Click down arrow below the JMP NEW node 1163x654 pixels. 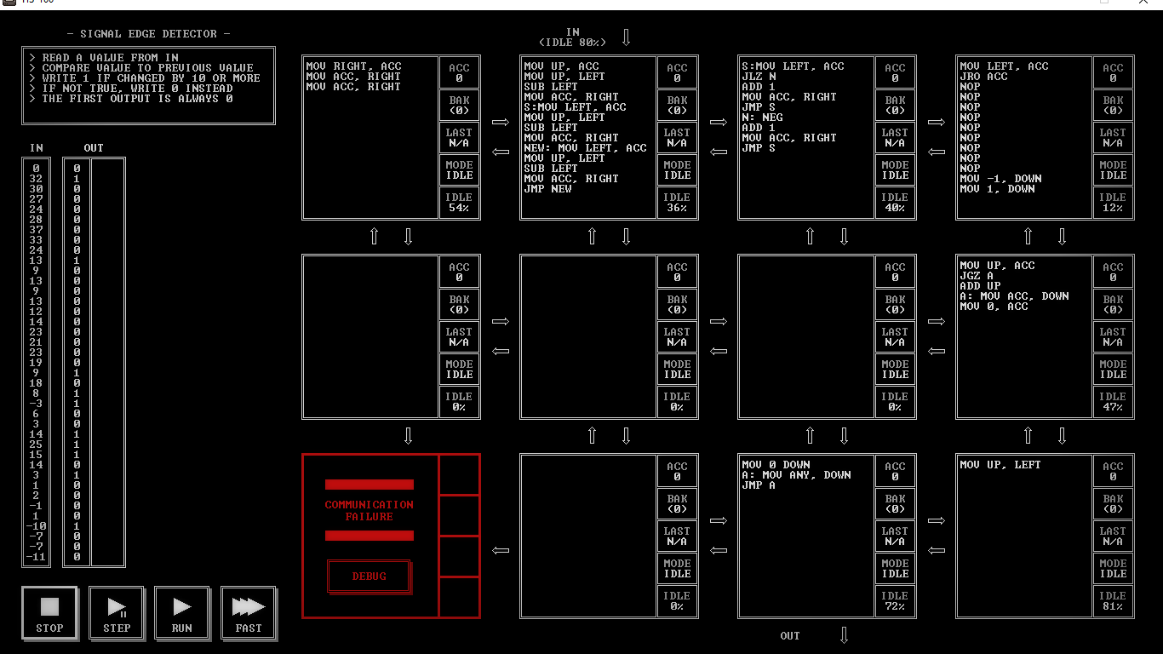coord(626,237)
